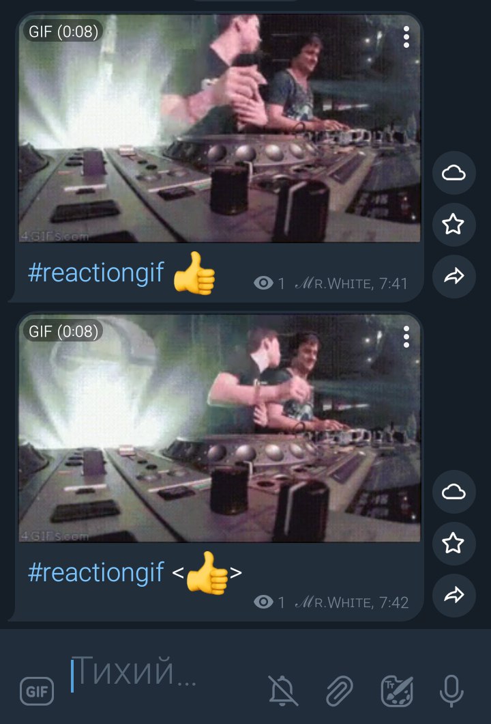Tap view count eye on second message
491x724 pixels.
263,602
